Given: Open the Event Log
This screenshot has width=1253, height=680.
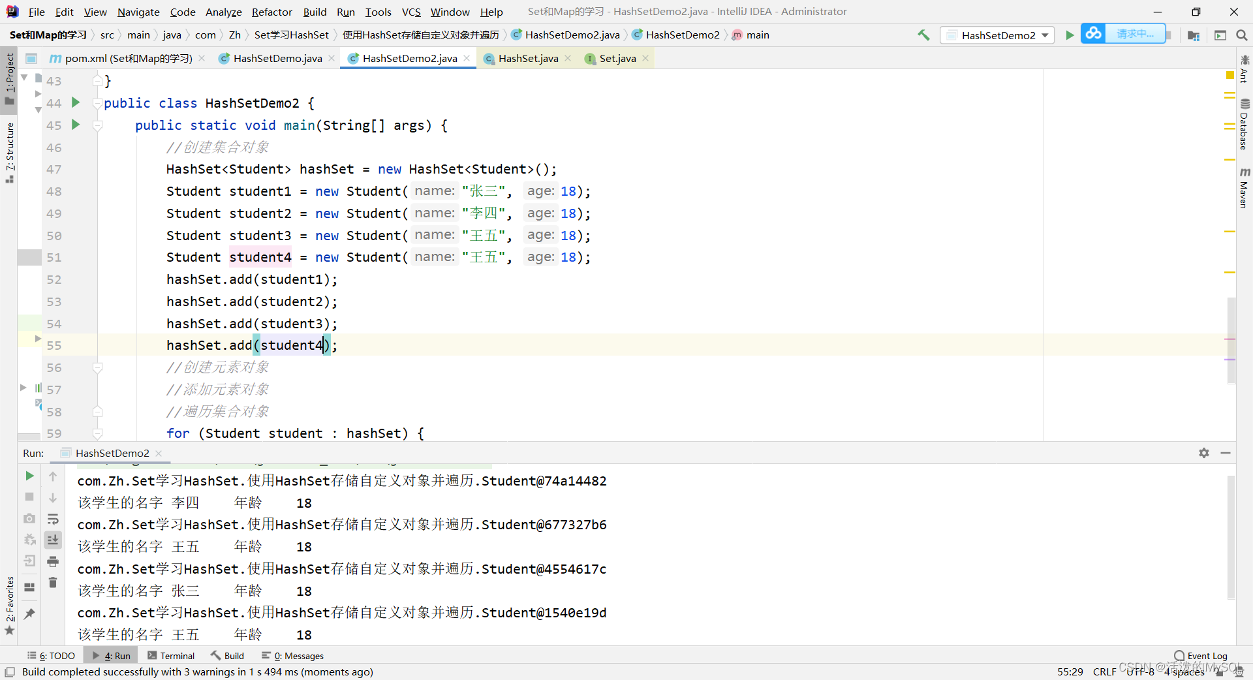Looking at the screenshot, I should pyautogui.click(x=1200, y=656).
